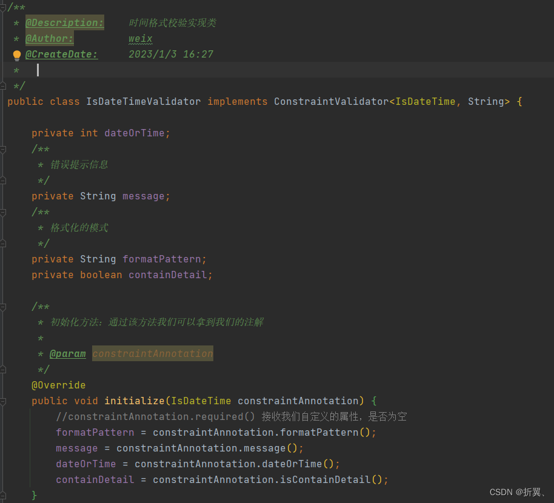Image resolution: width=554 pixels, height=503 pixels.
Task: Place cursor on the empty Javadoc line with caret
Action: [277, 70]
